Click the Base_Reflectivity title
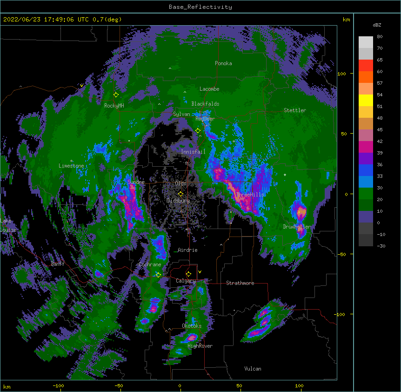 tap(200, 7)
